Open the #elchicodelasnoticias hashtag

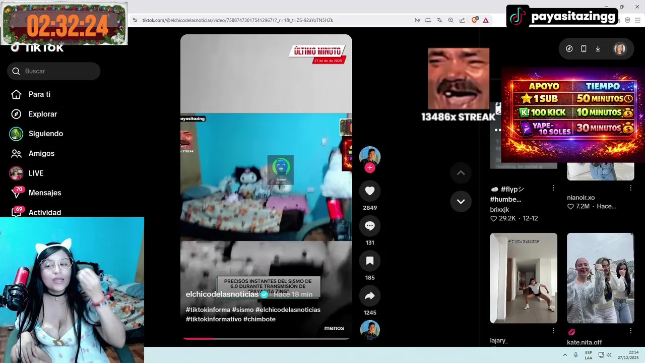[x=288, y=310]
